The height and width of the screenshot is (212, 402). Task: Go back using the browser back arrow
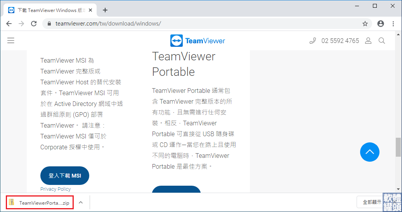coord(9,24)
